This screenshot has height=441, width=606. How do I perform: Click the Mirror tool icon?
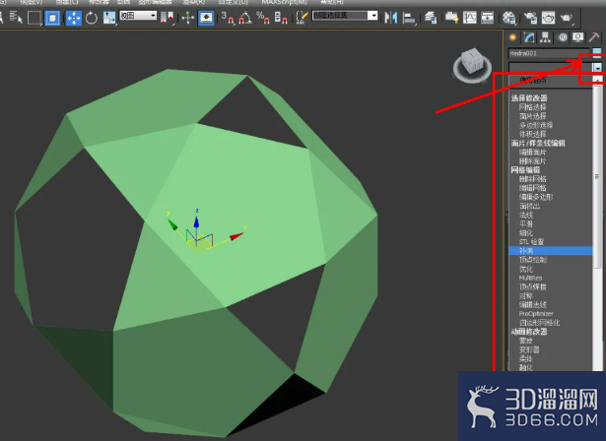(x=391, y=18)
